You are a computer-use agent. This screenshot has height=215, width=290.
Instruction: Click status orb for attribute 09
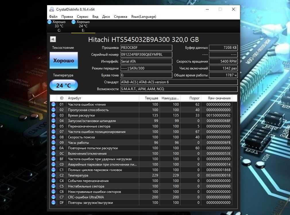(53, 143)
